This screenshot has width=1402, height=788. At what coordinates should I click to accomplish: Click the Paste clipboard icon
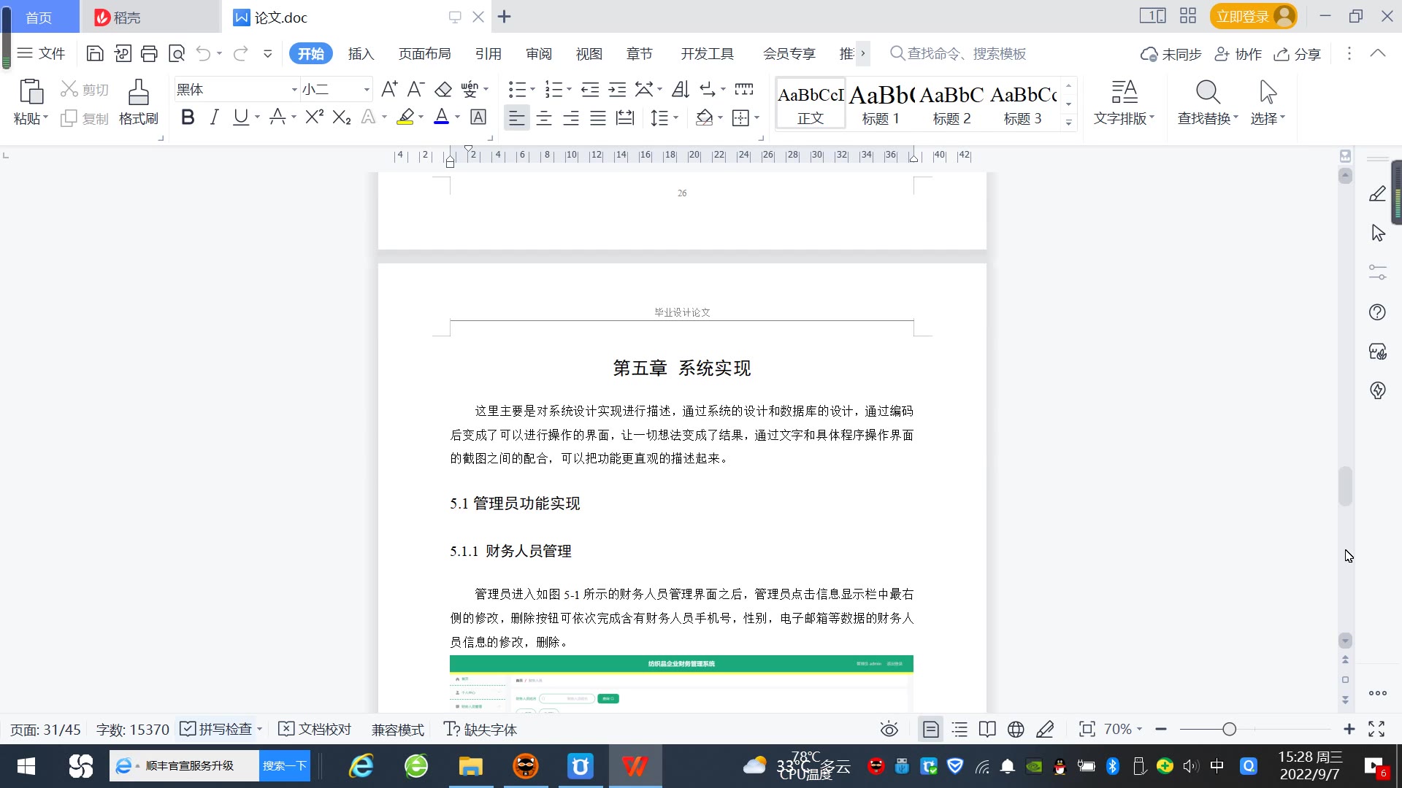pyautogui.click(x=31, y=92)
